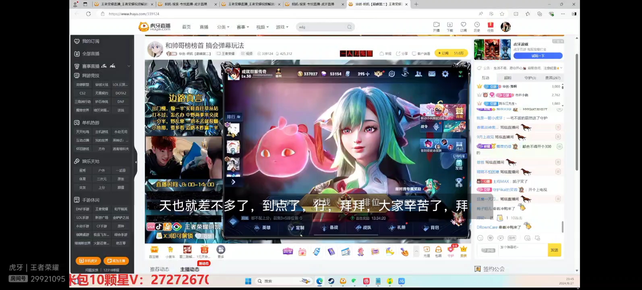Image resolution: width=642 pixels, height=290 pixels.
Task: Click the blue book gift icon
Action: coord(331,252)
